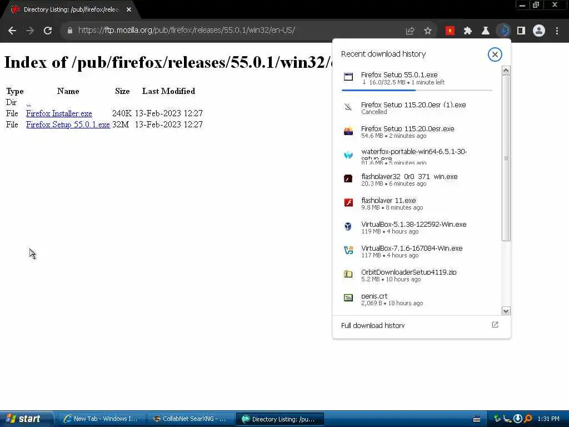569x427 pixels.
Task: Click the scroll down arrow in download history
Action: 506,311
